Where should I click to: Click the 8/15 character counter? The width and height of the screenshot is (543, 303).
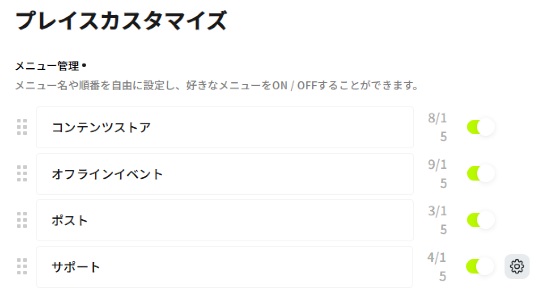[x=437, y=127]
